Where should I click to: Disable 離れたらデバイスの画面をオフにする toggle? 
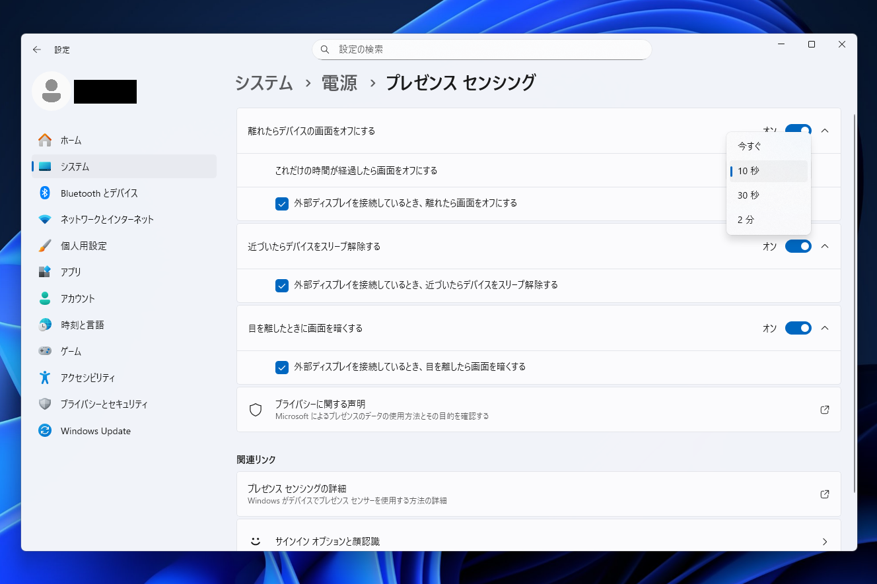[x=798, y=131]
